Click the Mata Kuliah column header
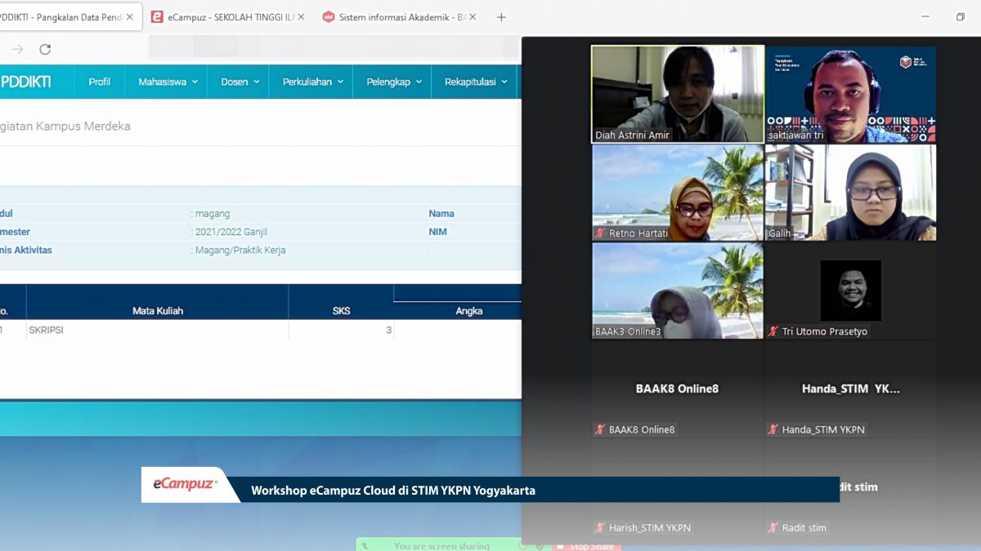 click(x=158, y=310)
